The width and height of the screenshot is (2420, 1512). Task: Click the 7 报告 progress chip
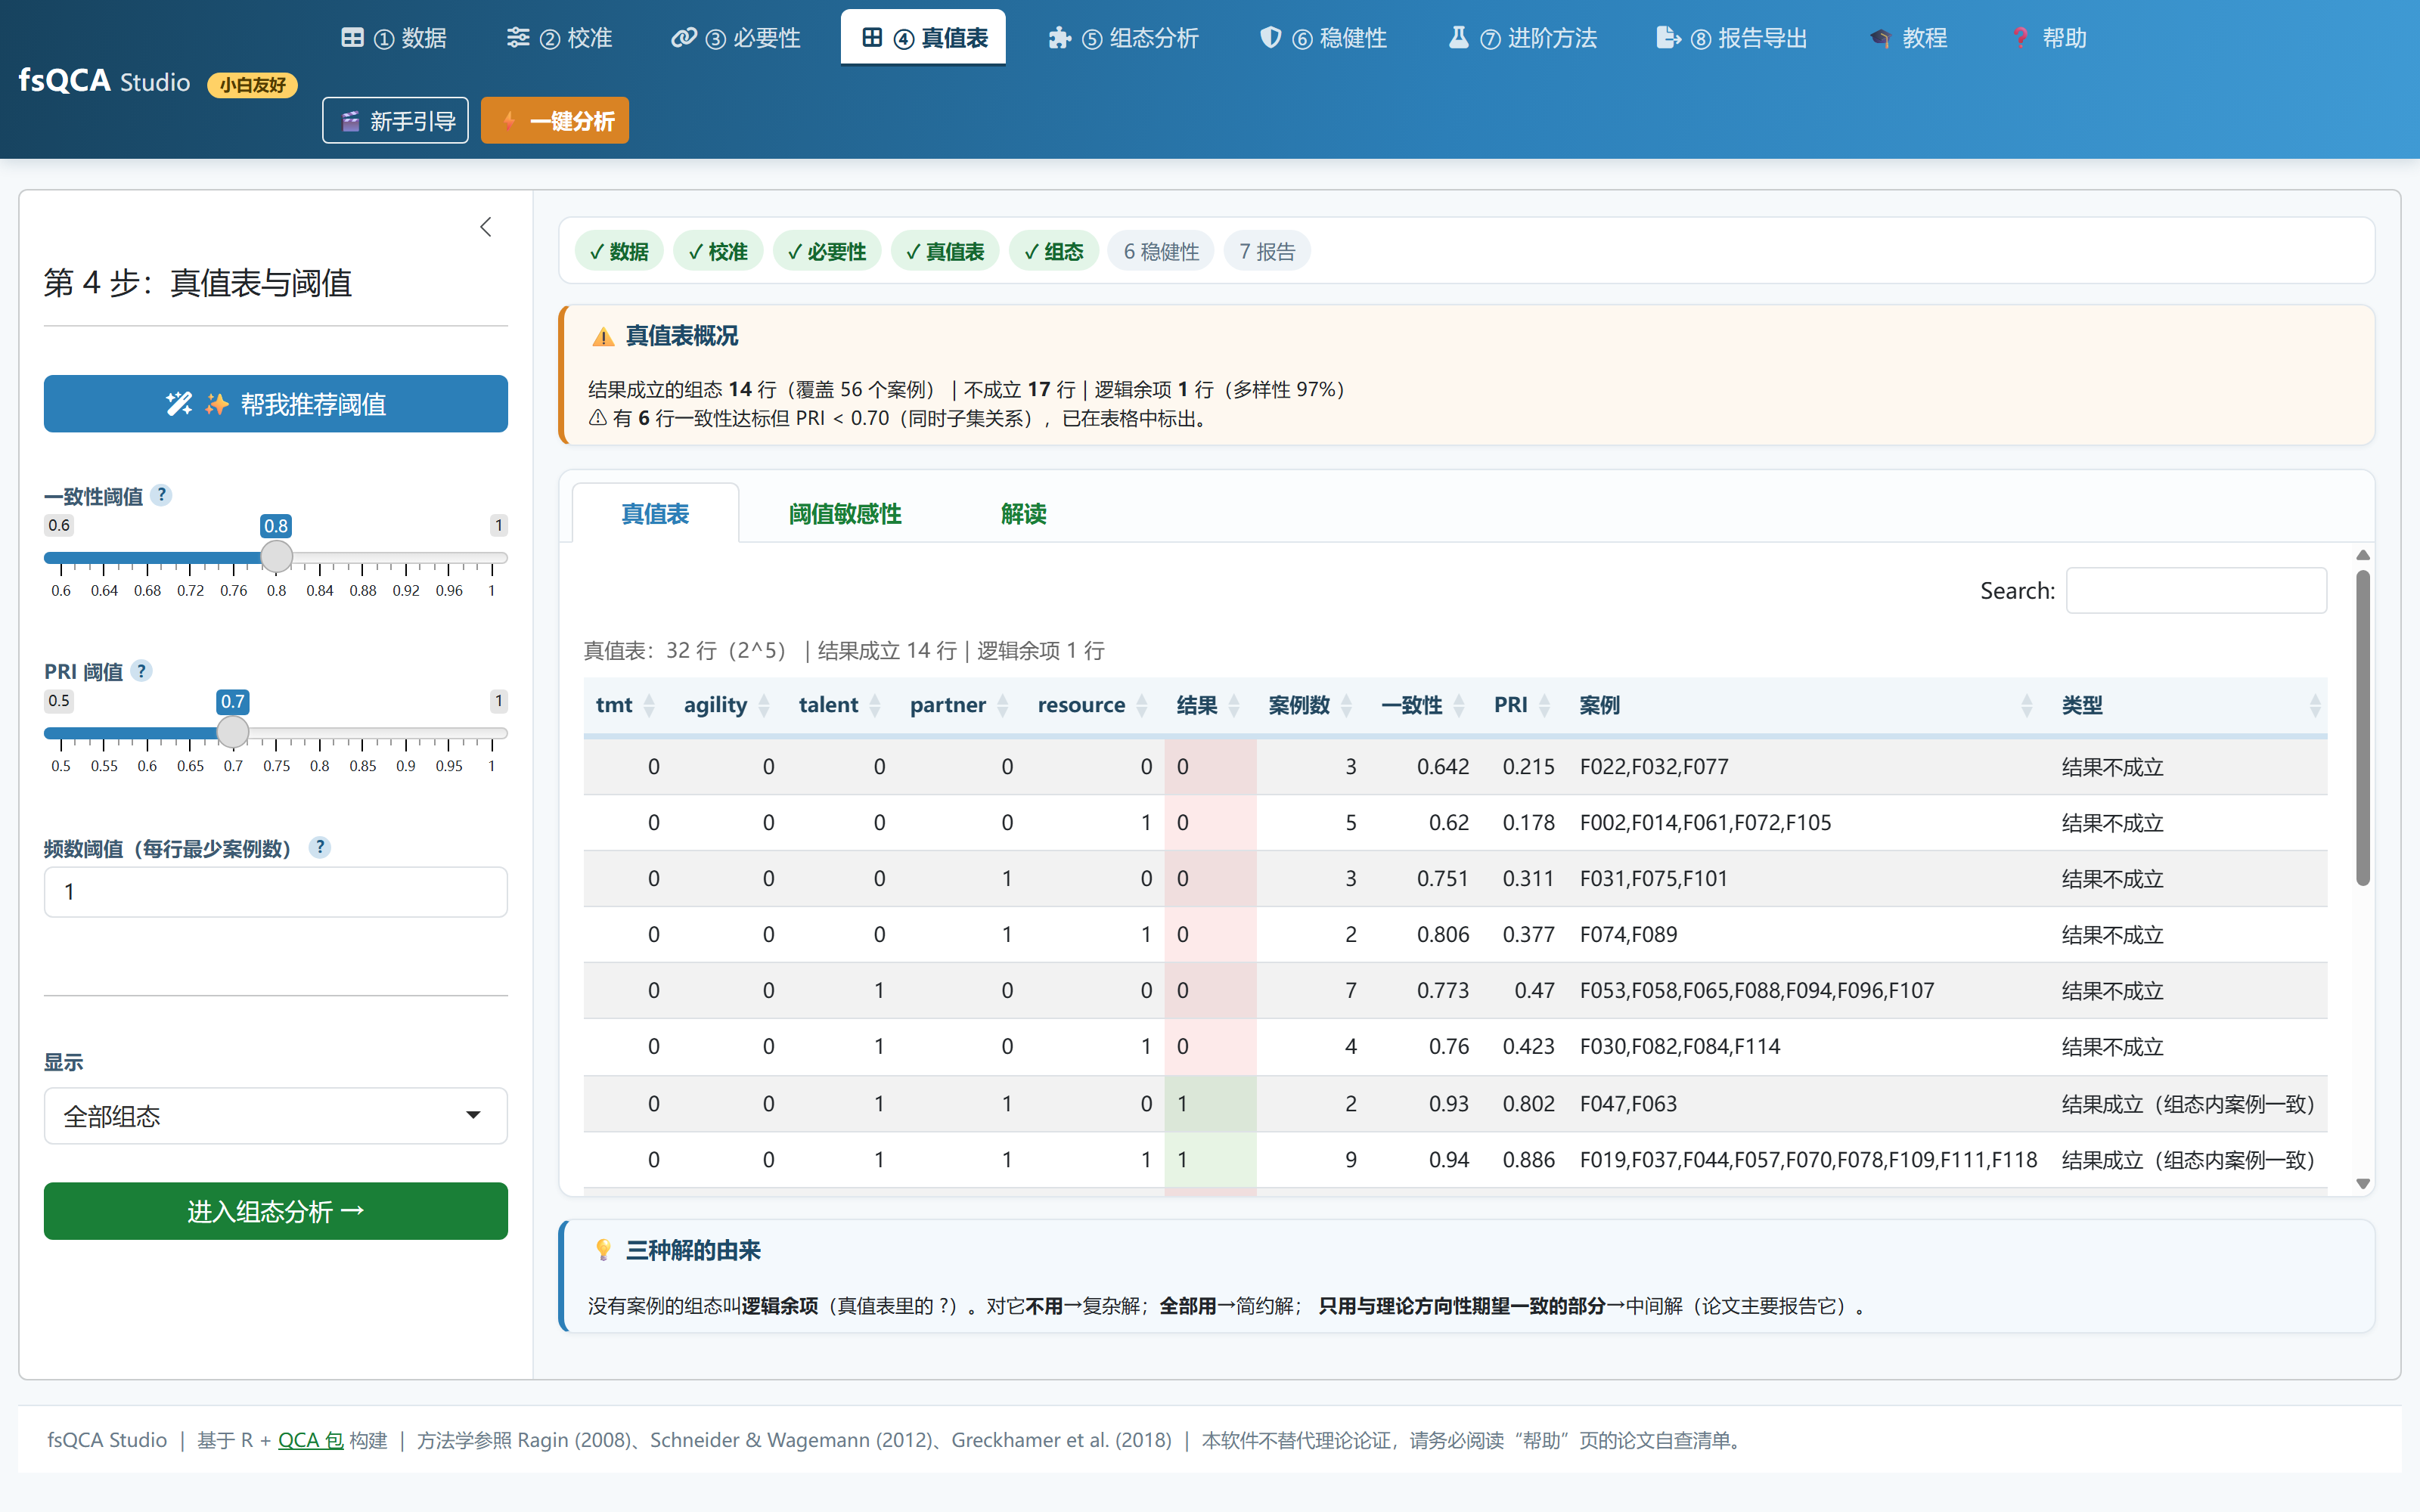point(1267,251)
